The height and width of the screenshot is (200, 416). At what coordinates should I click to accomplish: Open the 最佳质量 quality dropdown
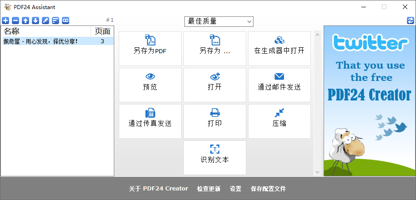pyautogui.click(x=218, y=21)
